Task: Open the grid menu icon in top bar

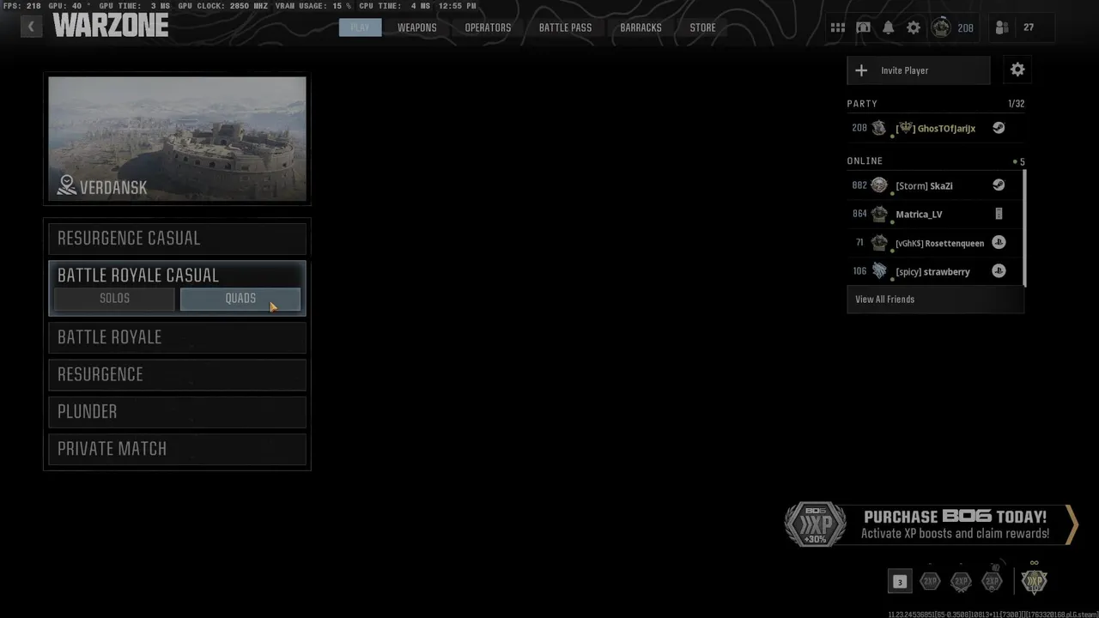Action: pyautogui.click(x=838, y=27)
